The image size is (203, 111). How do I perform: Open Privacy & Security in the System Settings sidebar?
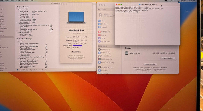(106, 62)
